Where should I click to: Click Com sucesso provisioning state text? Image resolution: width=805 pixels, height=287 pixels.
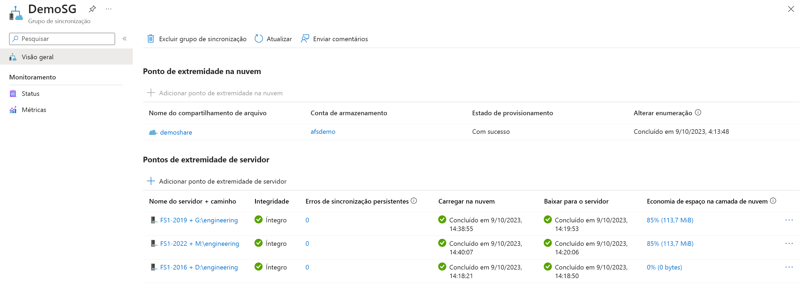tap(491, 131)
